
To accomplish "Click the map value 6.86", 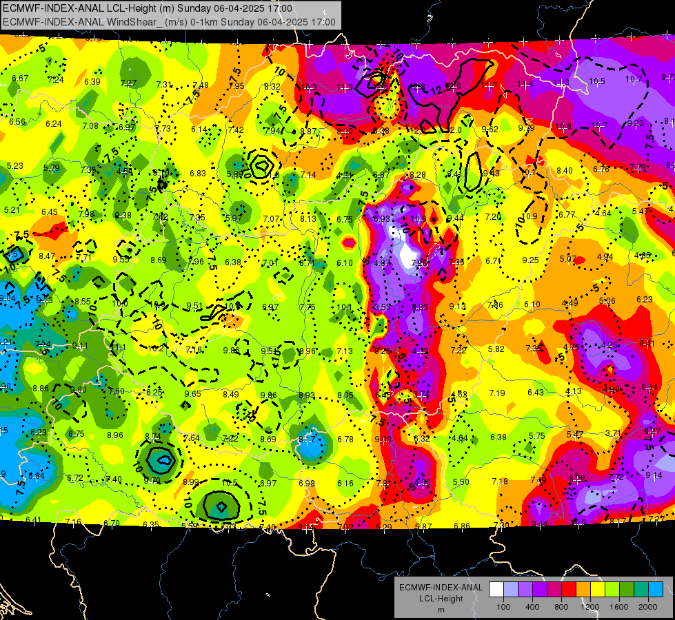I will click(x=462, y=526).
